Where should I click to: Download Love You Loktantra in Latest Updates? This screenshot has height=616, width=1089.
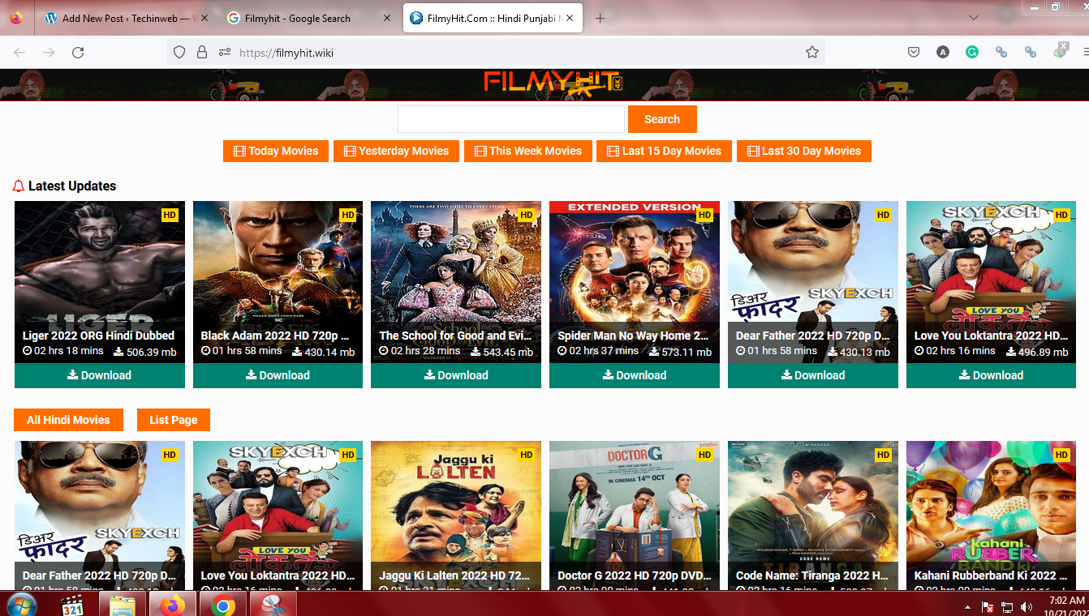point(992,375)
